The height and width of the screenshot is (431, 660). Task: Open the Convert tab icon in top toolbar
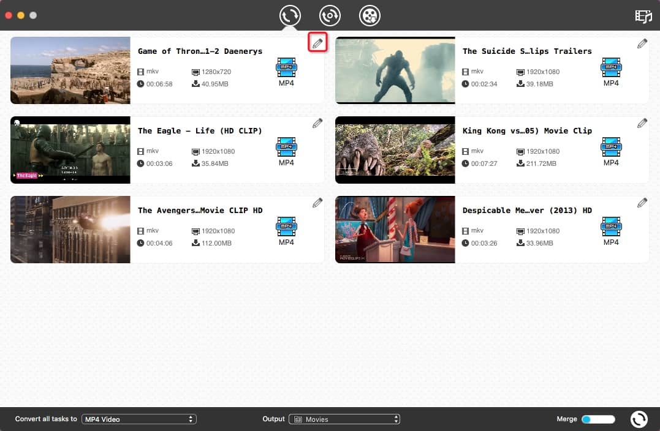click(x=290, y=16)
